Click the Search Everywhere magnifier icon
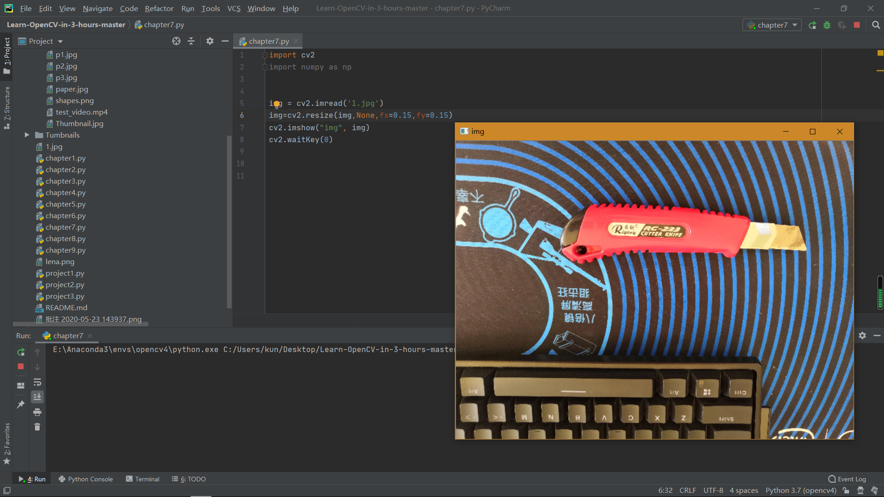This screenshot has height=497, width=884. coord(876,25)
